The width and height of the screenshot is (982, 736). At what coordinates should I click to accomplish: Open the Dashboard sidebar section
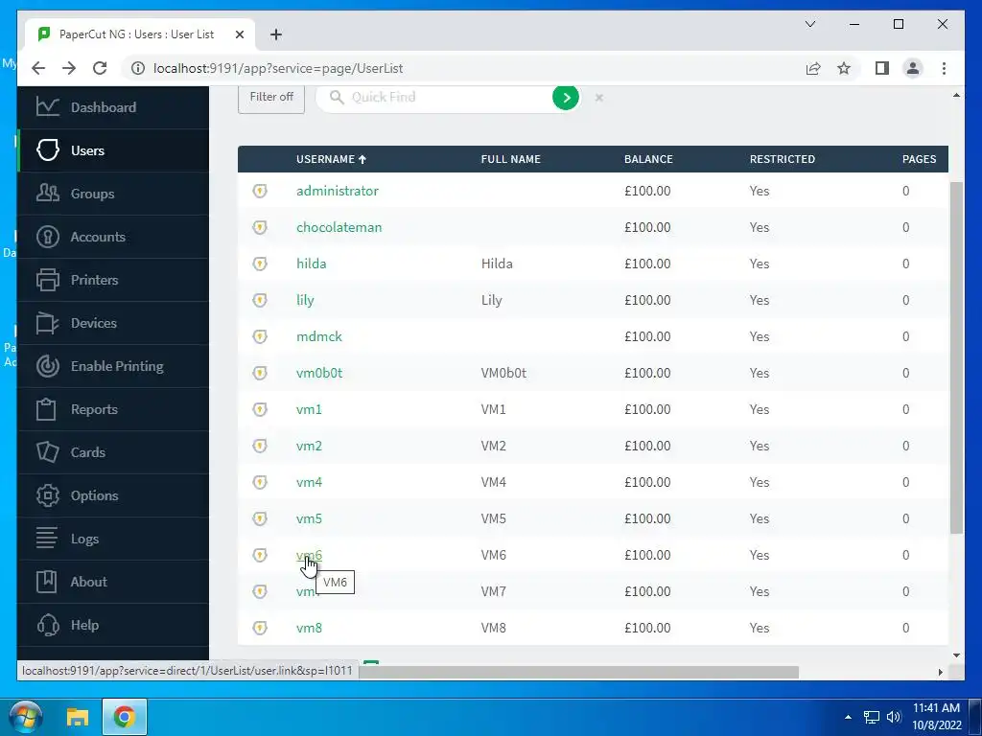(x=113, y=107)
